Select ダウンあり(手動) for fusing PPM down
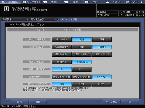The image size is (145, 108). click(x=62, y=77)
